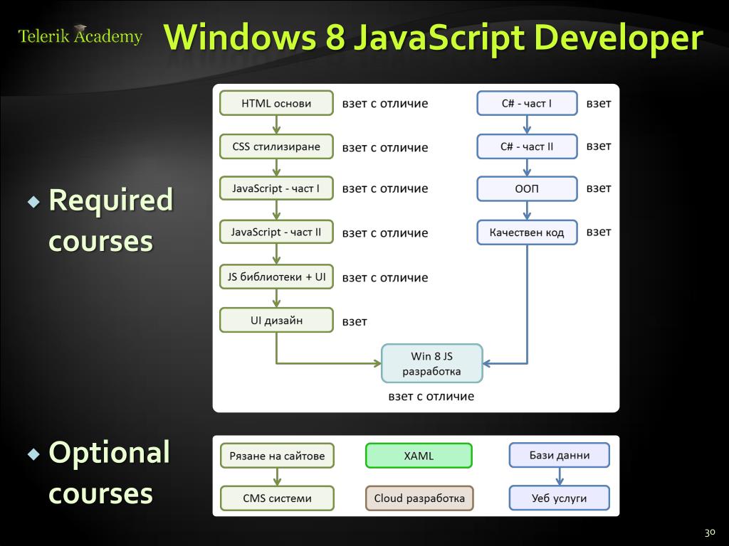Click "взет" next to ООП
The height and width of the screenshot is (546, 729).
(x=598, y=188)
